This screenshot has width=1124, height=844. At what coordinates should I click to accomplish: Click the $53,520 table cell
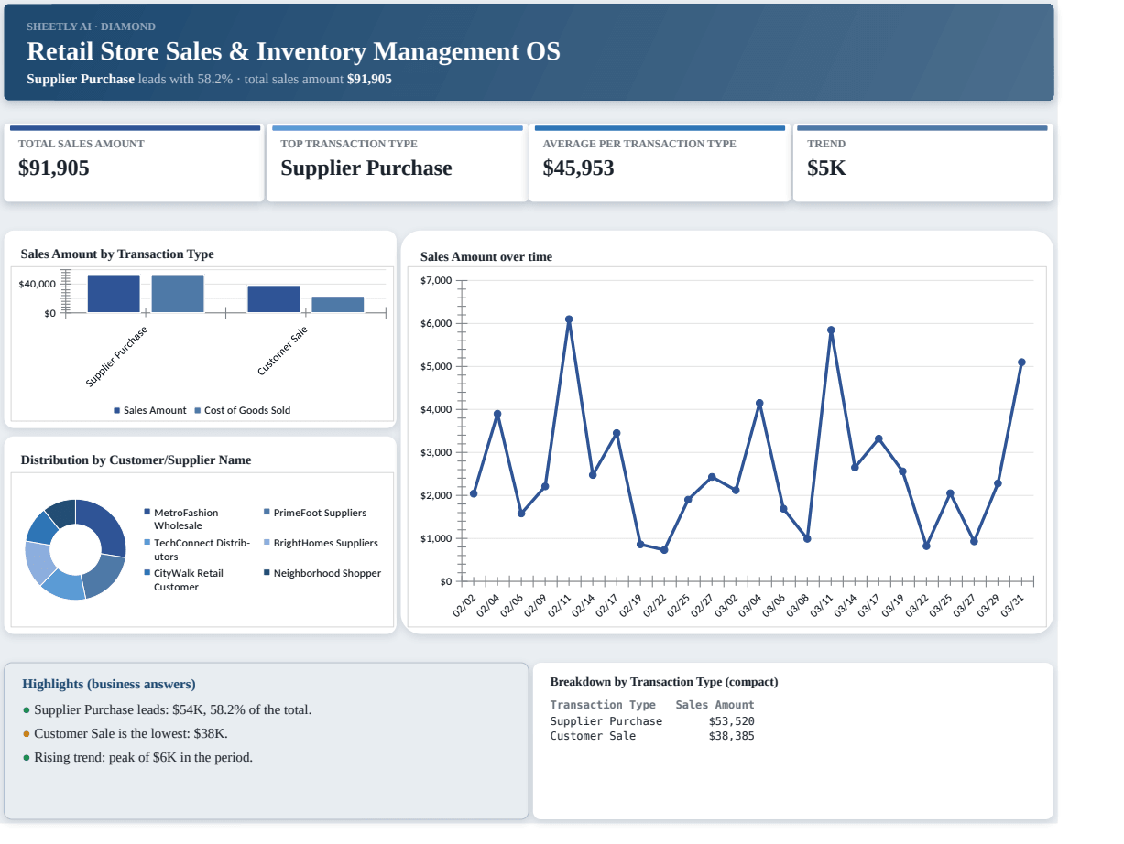pos(731,721)
